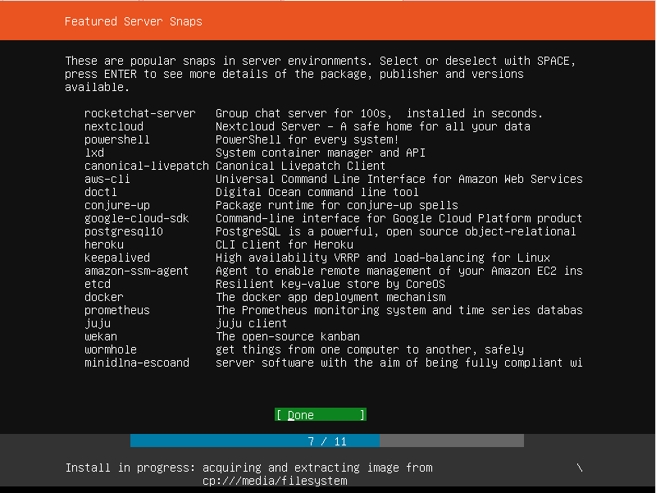The width and height of the screenshot is (656, 493).
Task: Select the aws-cli snap entry
Action: point(334,179)
